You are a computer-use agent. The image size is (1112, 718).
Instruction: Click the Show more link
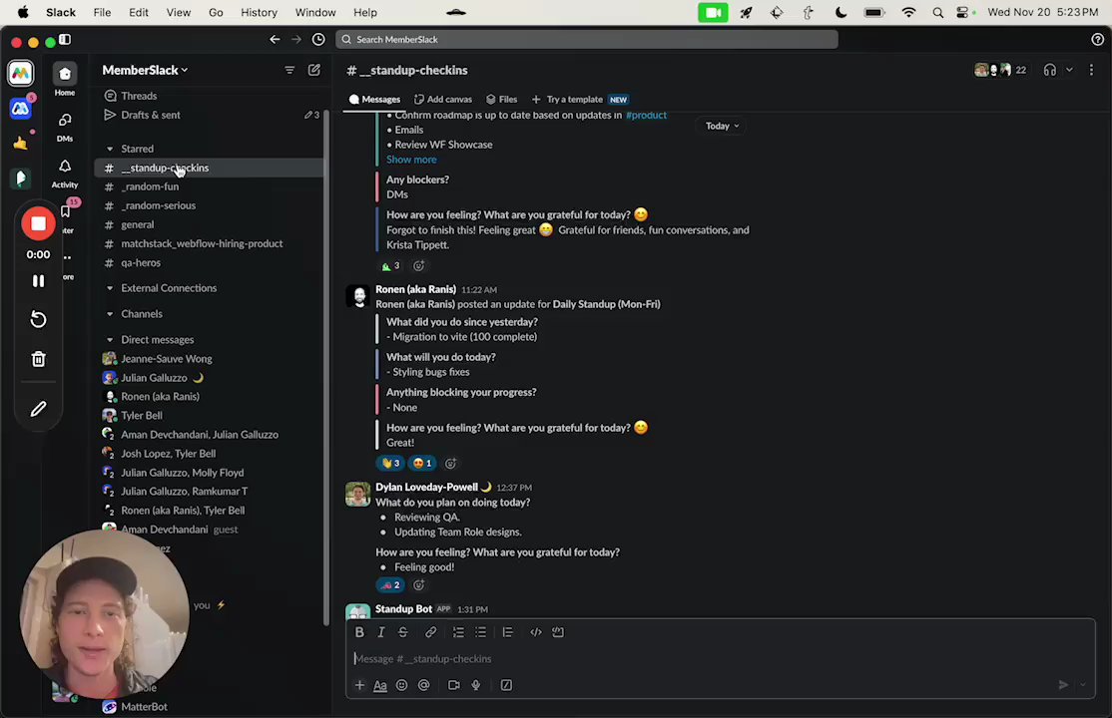tap(411, 160)
